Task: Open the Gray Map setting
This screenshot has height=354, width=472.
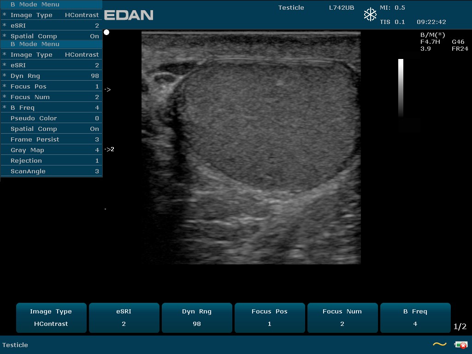Action: coord(52,150)
